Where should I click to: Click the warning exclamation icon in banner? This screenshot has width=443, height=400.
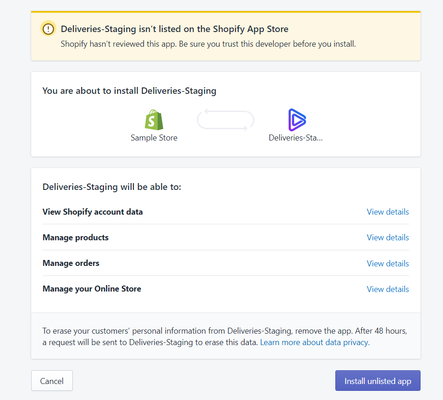coord(48,28)
